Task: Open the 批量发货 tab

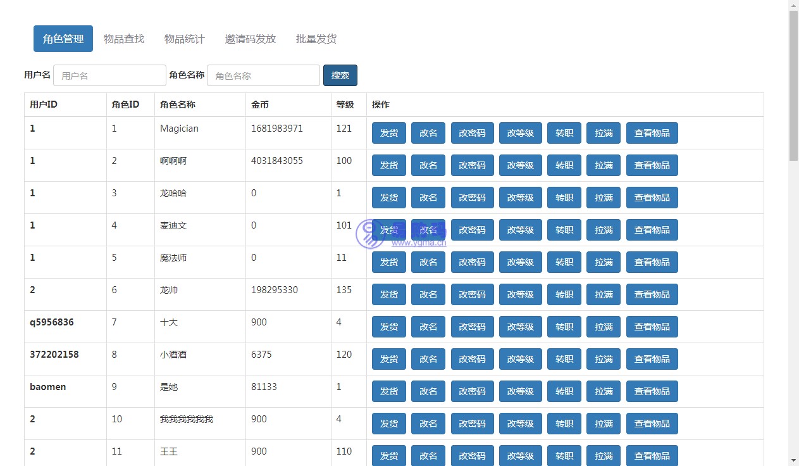Action: click(x=316, y=38)
